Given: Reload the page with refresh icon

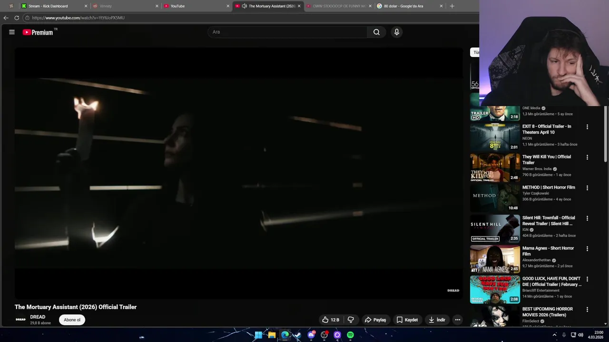Looking at the screenshot, I should point(17,18).
